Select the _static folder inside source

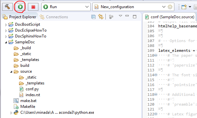[31, 77]
